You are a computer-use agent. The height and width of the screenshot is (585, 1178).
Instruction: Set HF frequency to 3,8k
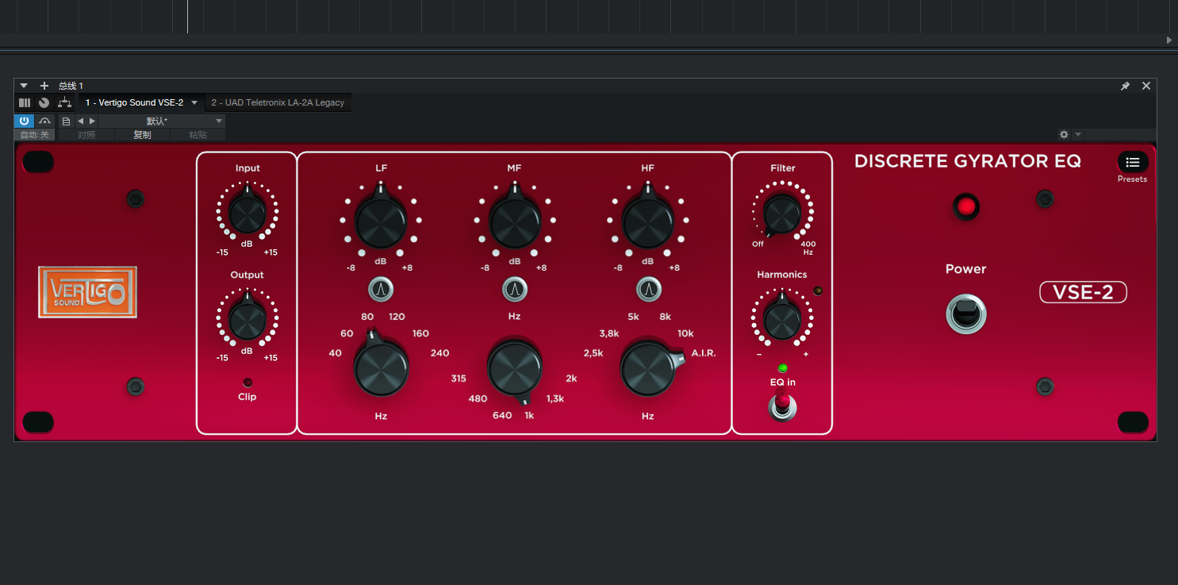pyautogui.click(x=608, y=333)
